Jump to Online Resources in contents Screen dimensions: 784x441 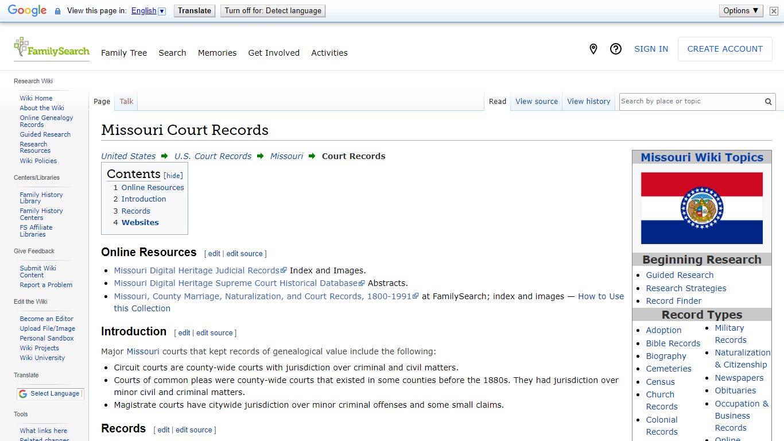pos(153,187)
